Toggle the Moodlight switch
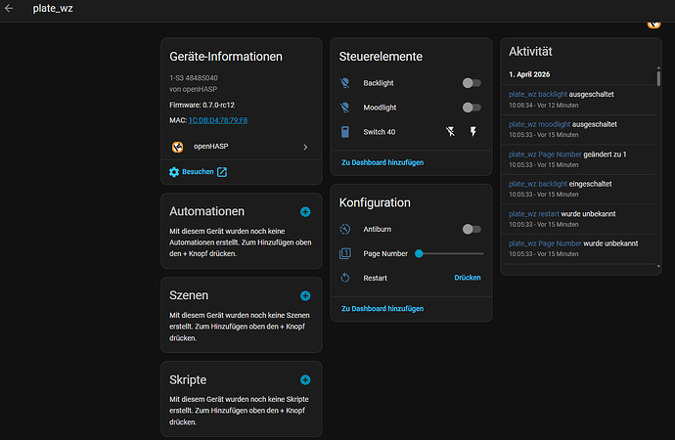This screenshot has width=675, height=440. [472, 108]
